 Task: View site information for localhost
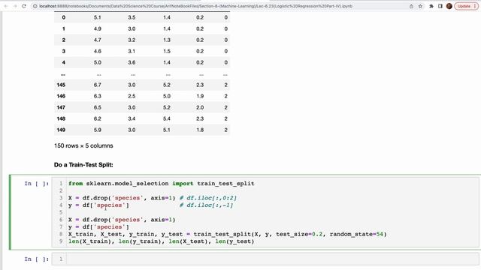click(35, 6)
